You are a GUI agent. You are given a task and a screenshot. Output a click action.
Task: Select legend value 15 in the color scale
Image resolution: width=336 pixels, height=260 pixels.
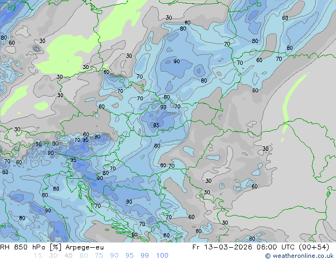pyautogui.click(x=38, y=256)
